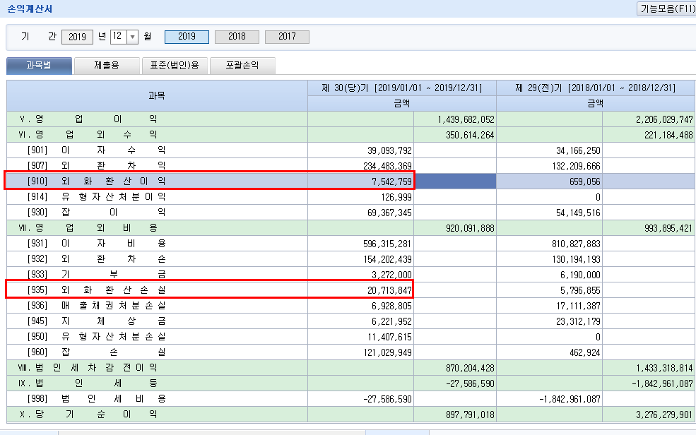Viewport: 696px width, 435px height.
Task: Click the amount 39,093,792
Action: click(389, 150)
